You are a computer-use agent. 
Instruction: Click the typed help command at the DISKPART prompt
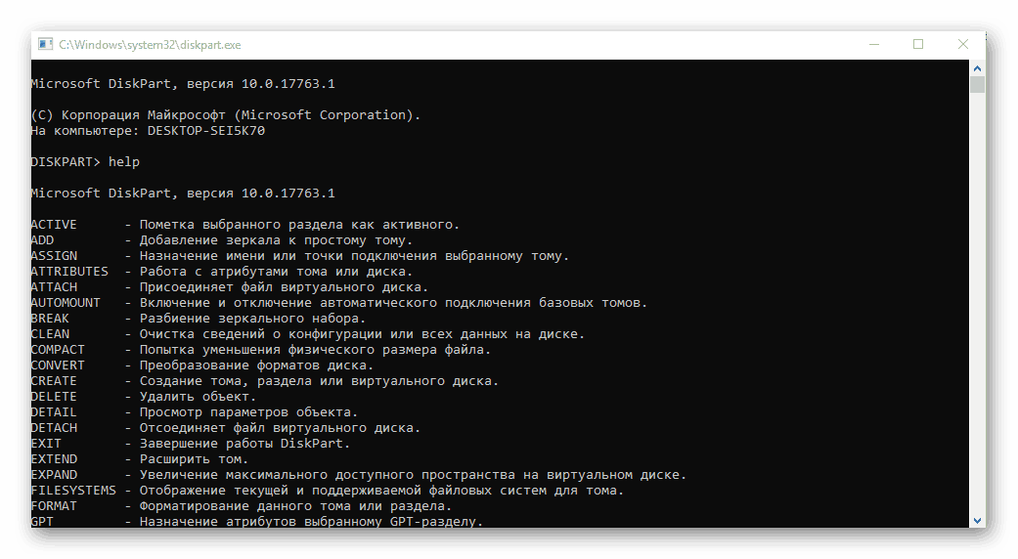point(124,161)
